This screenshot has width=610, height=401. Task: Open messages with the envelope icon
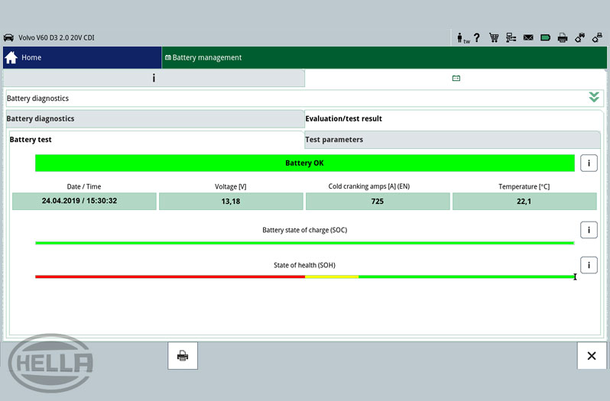click(528, 37)
